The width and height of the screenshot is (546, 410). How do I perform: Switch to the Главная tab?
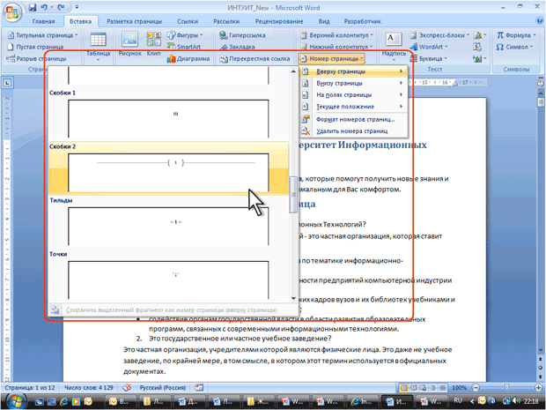[43, 21]
